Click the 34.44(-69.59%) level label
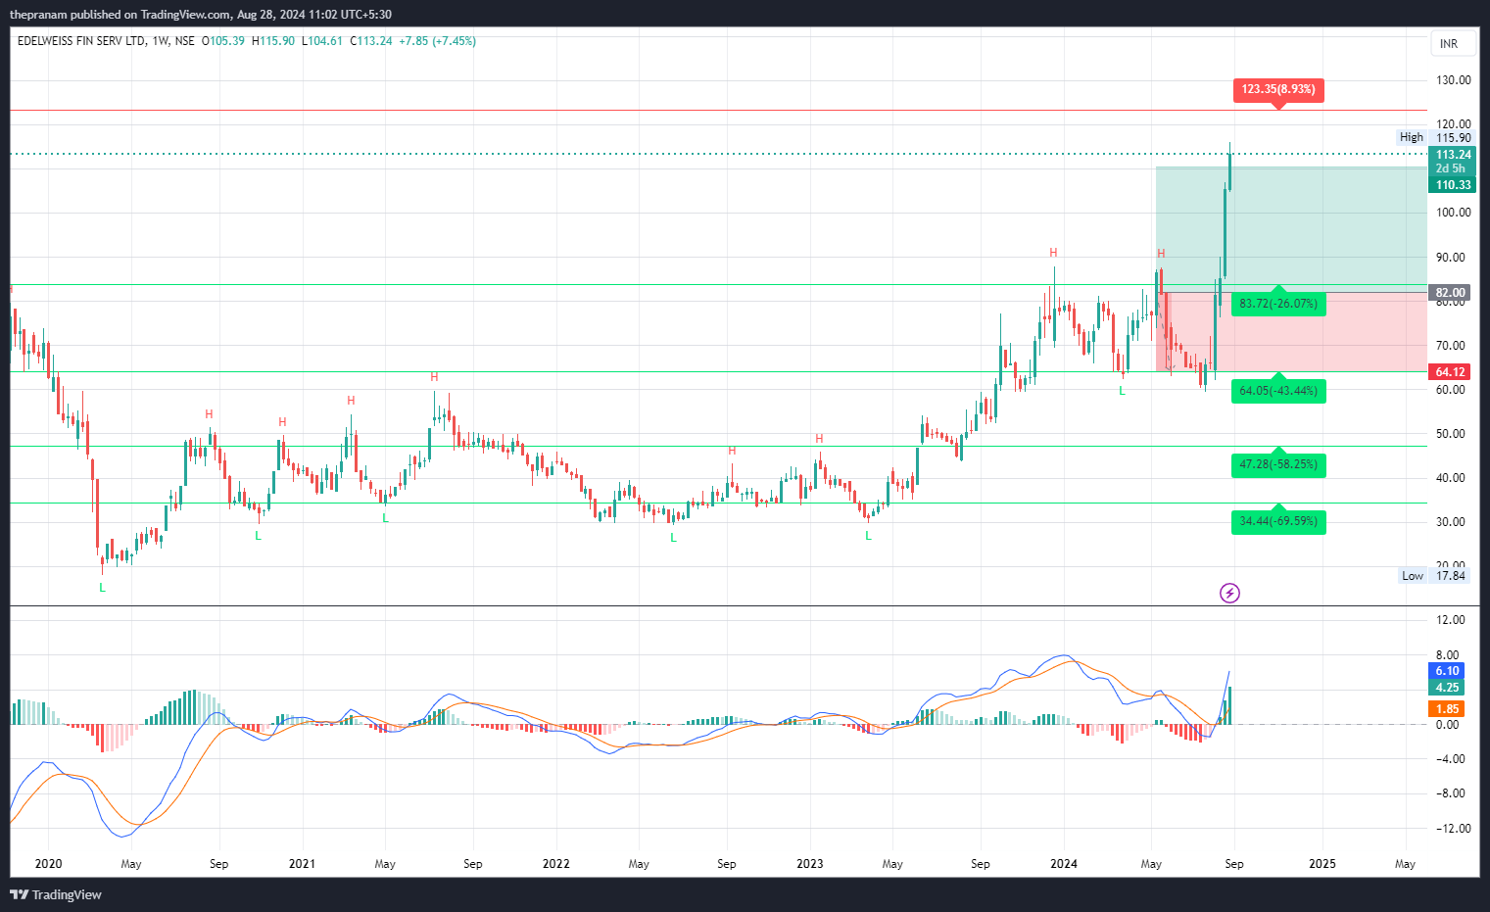This screenshot has width=1490, height=912. [x=1277, y=521]
